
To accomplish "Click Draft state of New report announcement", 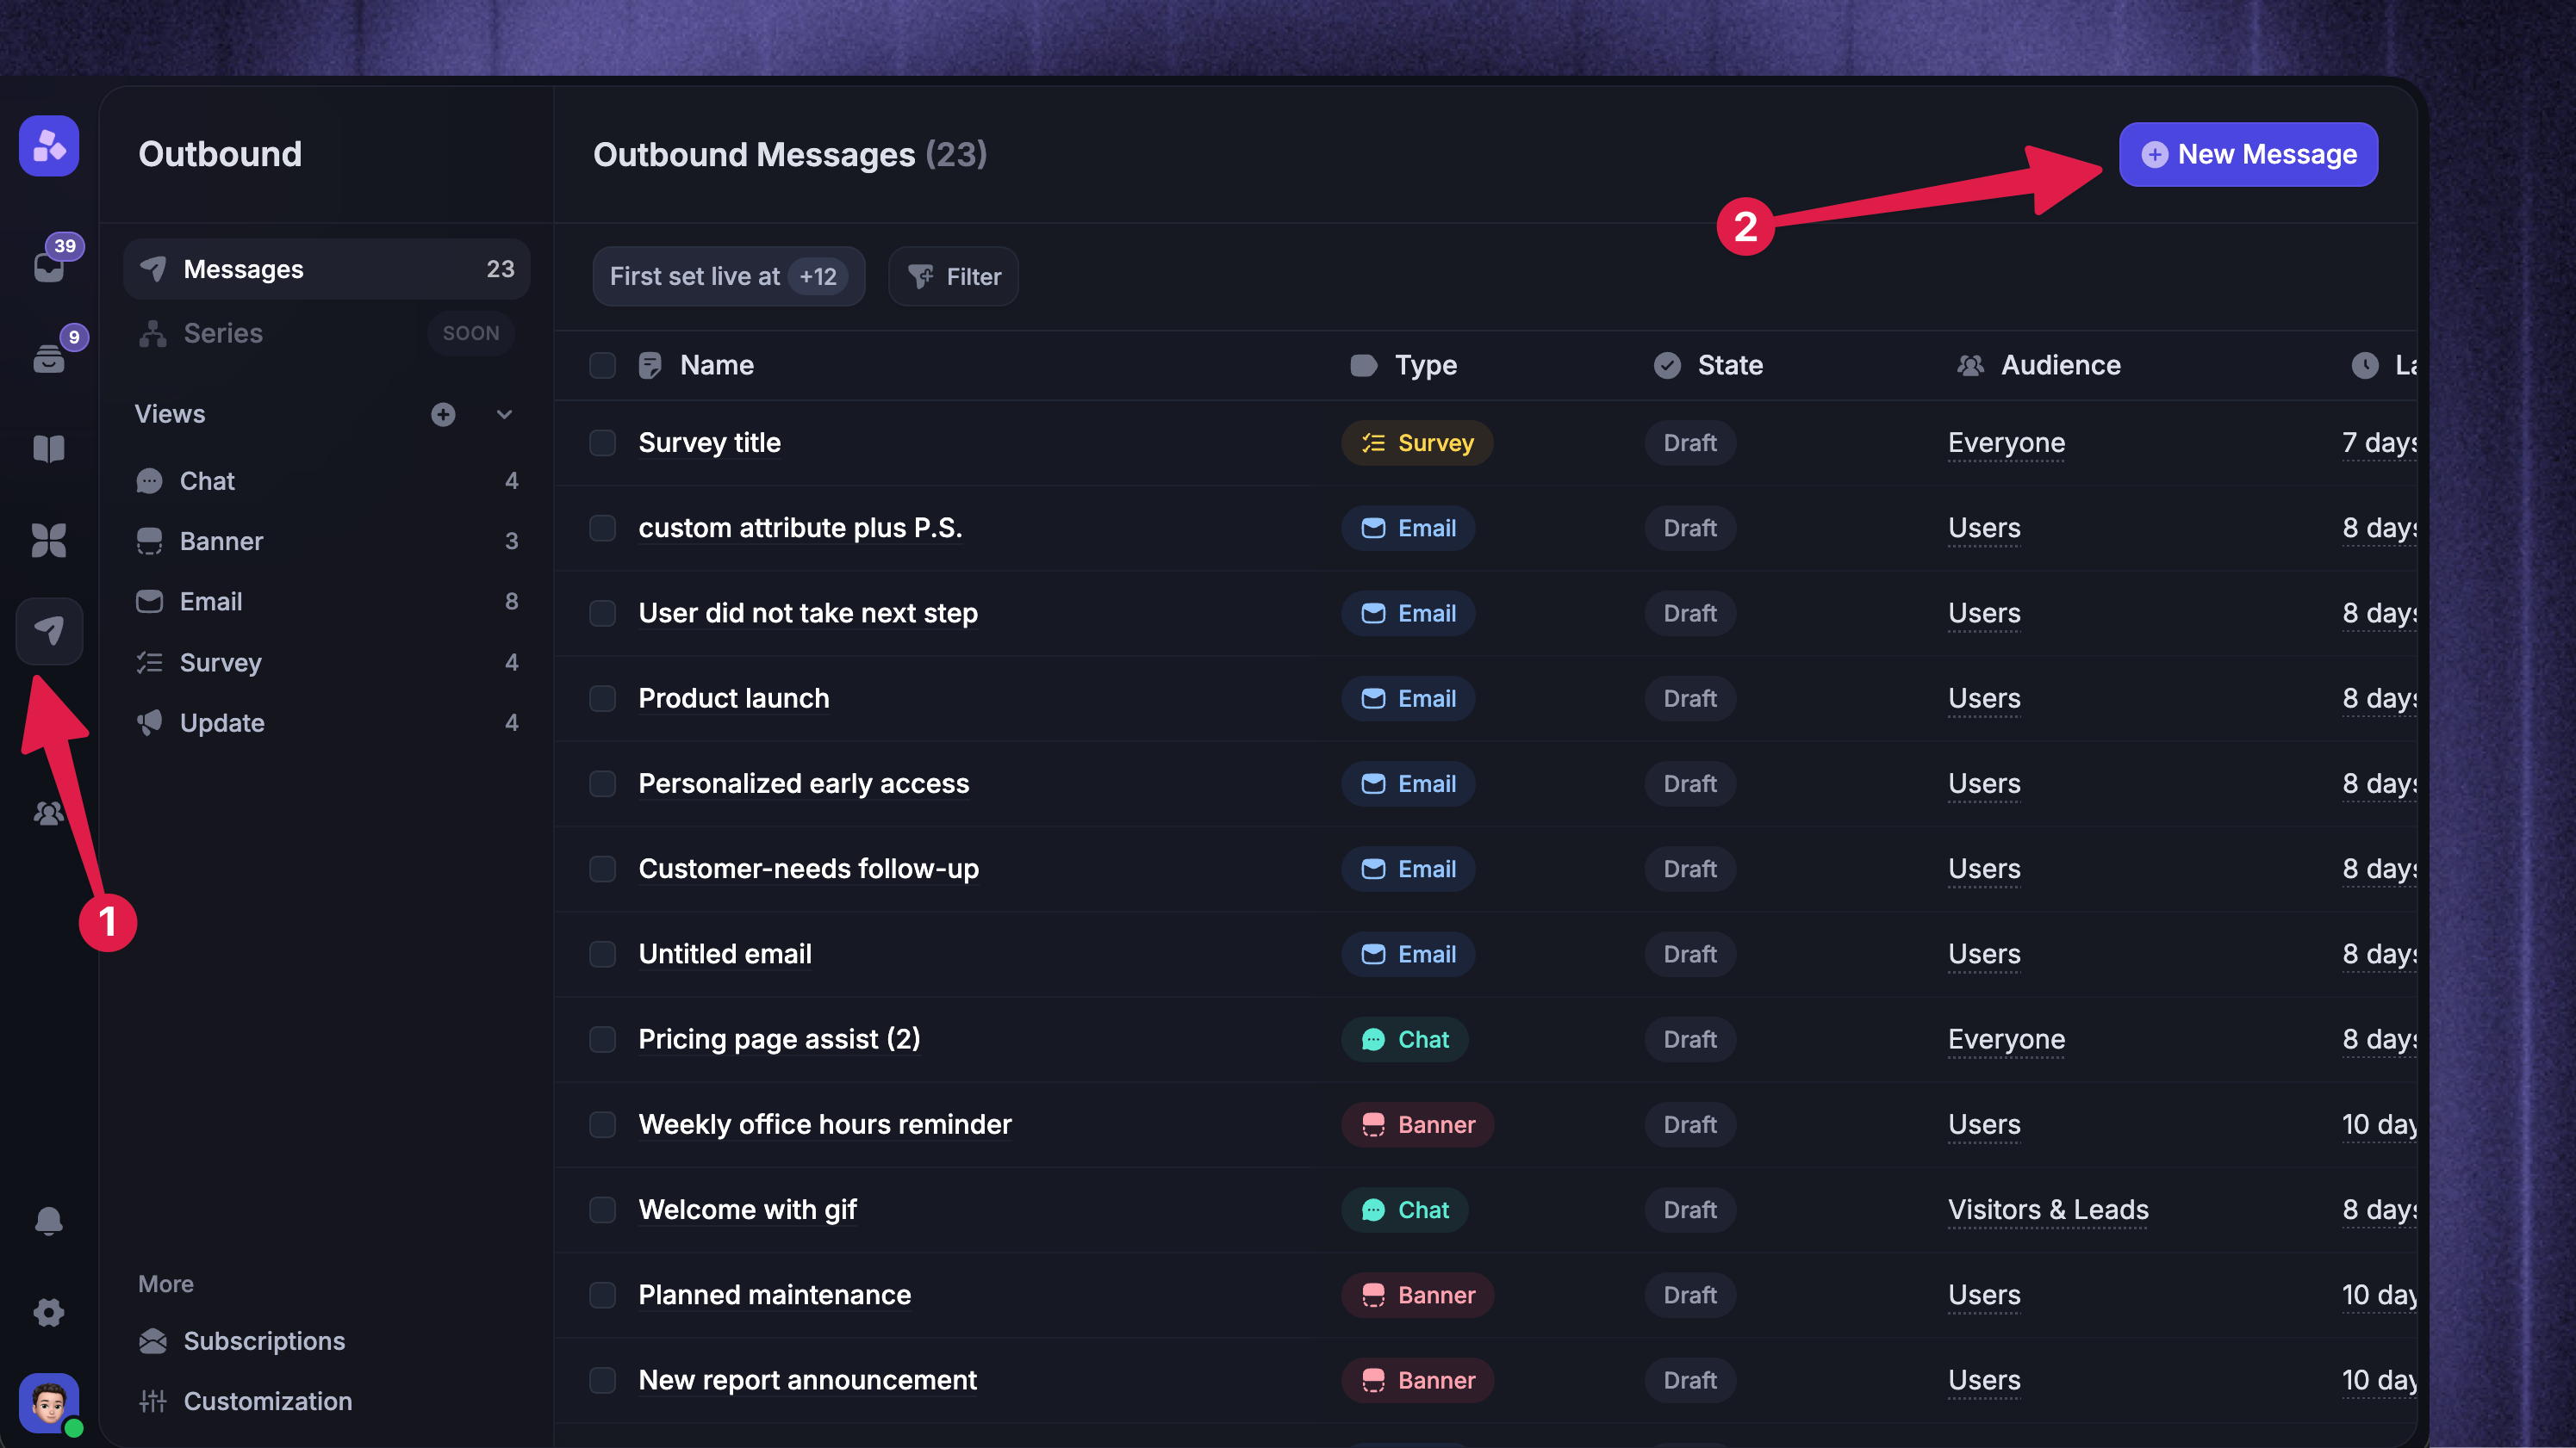I will click(x=1690, y=1379).
